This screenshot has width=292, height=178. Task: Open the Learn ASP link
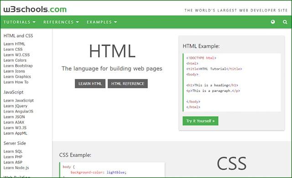point(13,162)
